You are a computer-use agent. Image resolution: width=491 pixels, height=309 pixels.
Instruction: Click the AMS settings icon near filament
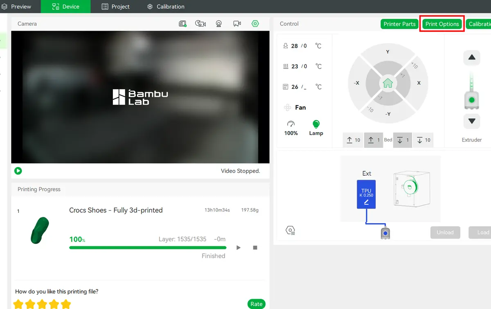coord(290,230)
